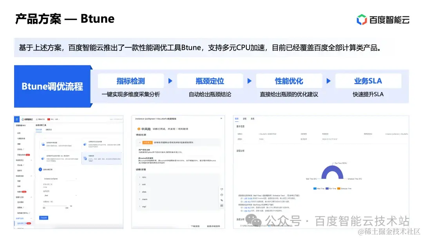Switch to first tab under self-diagnosis tool

click(38, 130)
